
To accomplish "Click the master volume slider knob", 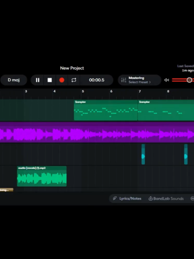I will tap(189, 80).
